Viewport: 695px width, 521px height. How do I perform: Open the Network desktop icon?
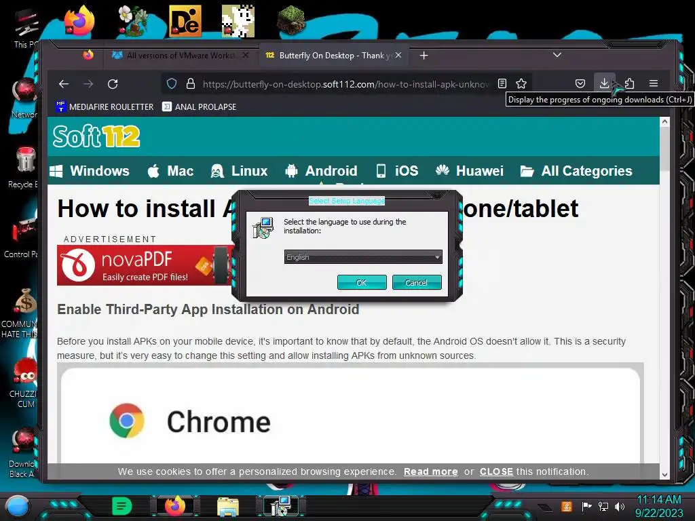pyautogui.click(x=24, y=98)
